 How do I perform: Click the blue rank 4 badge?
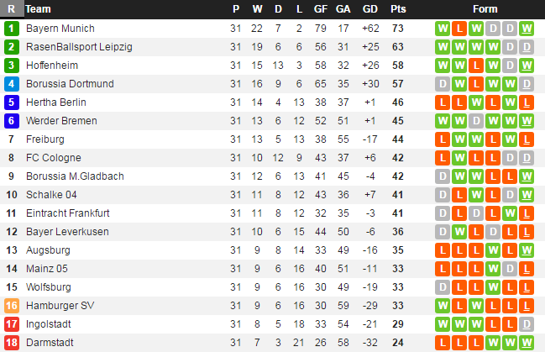11,84
